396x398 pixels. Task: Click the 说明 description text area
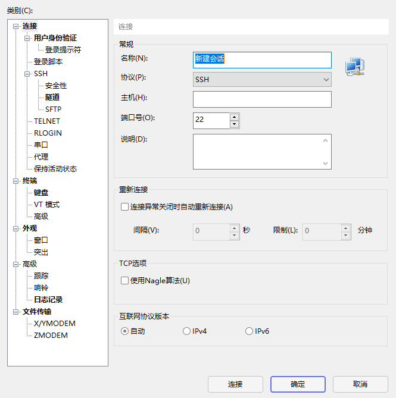(x=262, y=152)
